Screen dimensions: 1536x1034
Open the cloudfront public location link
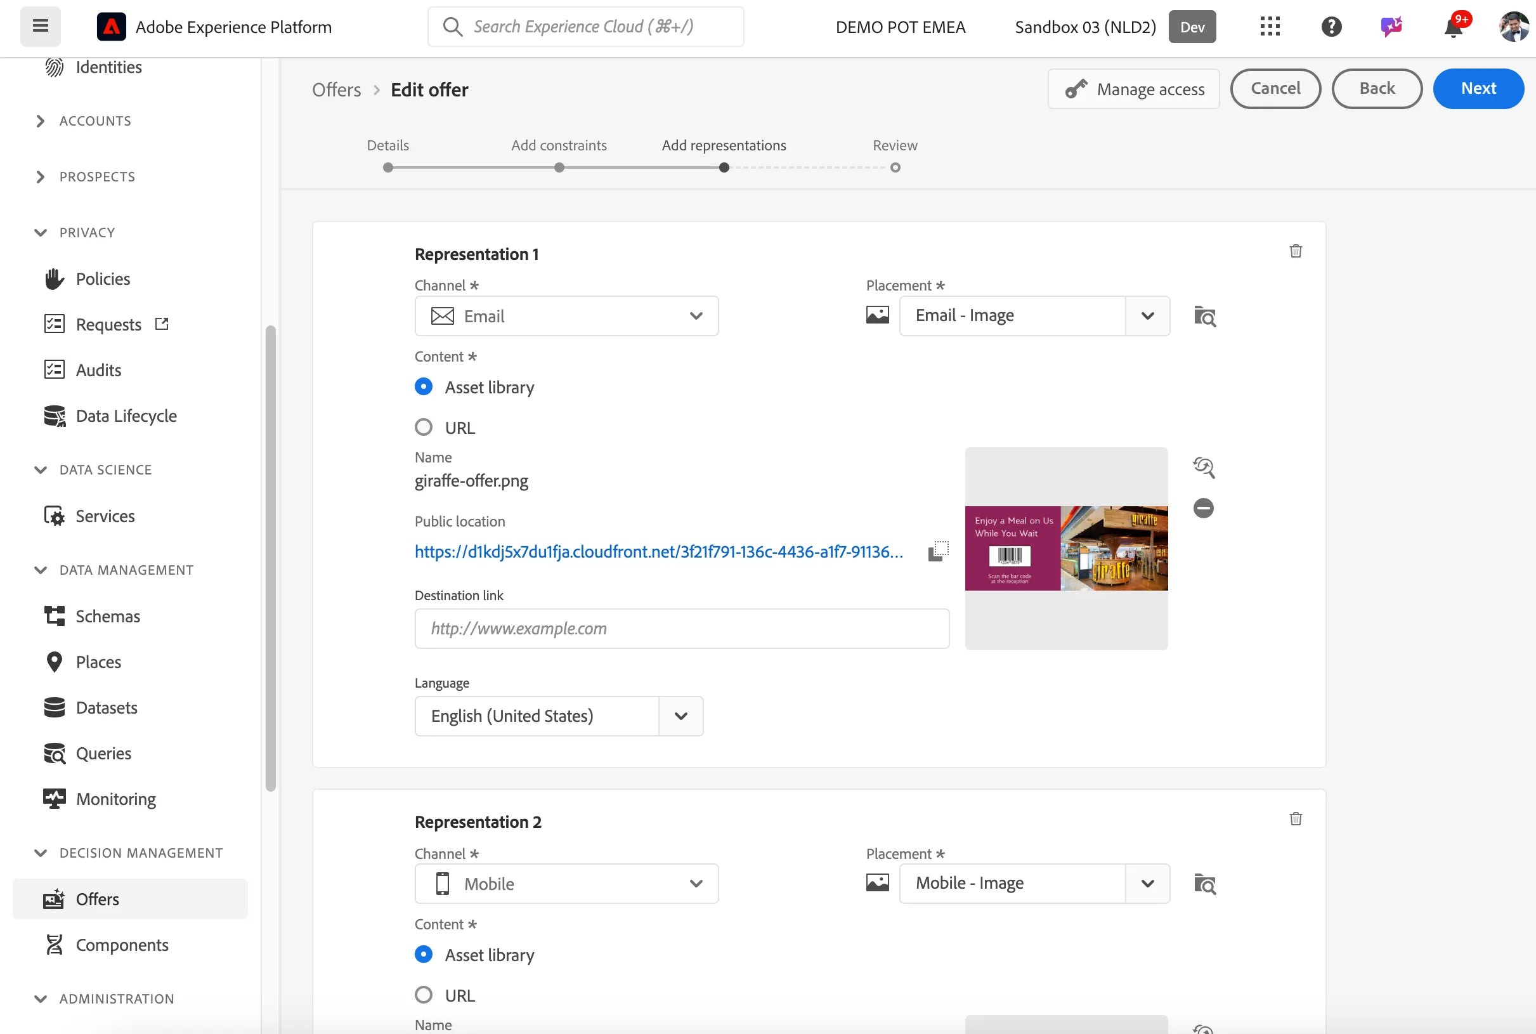[x=658, y=552]
